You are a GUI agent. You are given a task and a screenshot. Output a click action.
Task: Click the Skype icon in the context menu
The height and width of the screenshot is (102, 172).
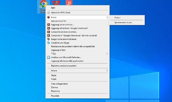(x=48, y=43)
